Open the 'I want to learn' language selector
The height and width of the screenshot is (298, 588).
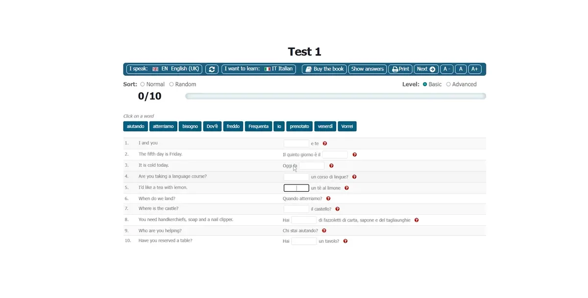click(258, 69)
